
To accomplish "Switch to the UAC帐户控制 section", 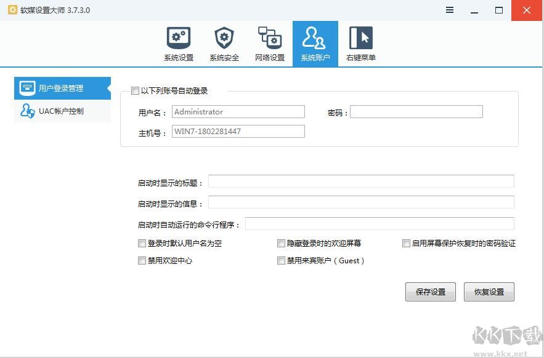I will (62, 111).
